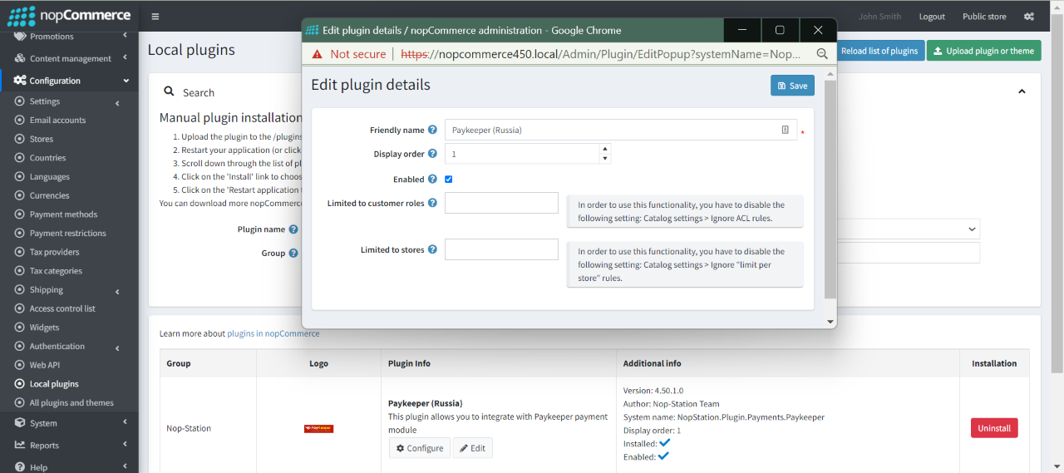The width and height of the screenshot is (1064, 473).
Task: Click the Friendly name input field
Action: click(x=621, y=130)
